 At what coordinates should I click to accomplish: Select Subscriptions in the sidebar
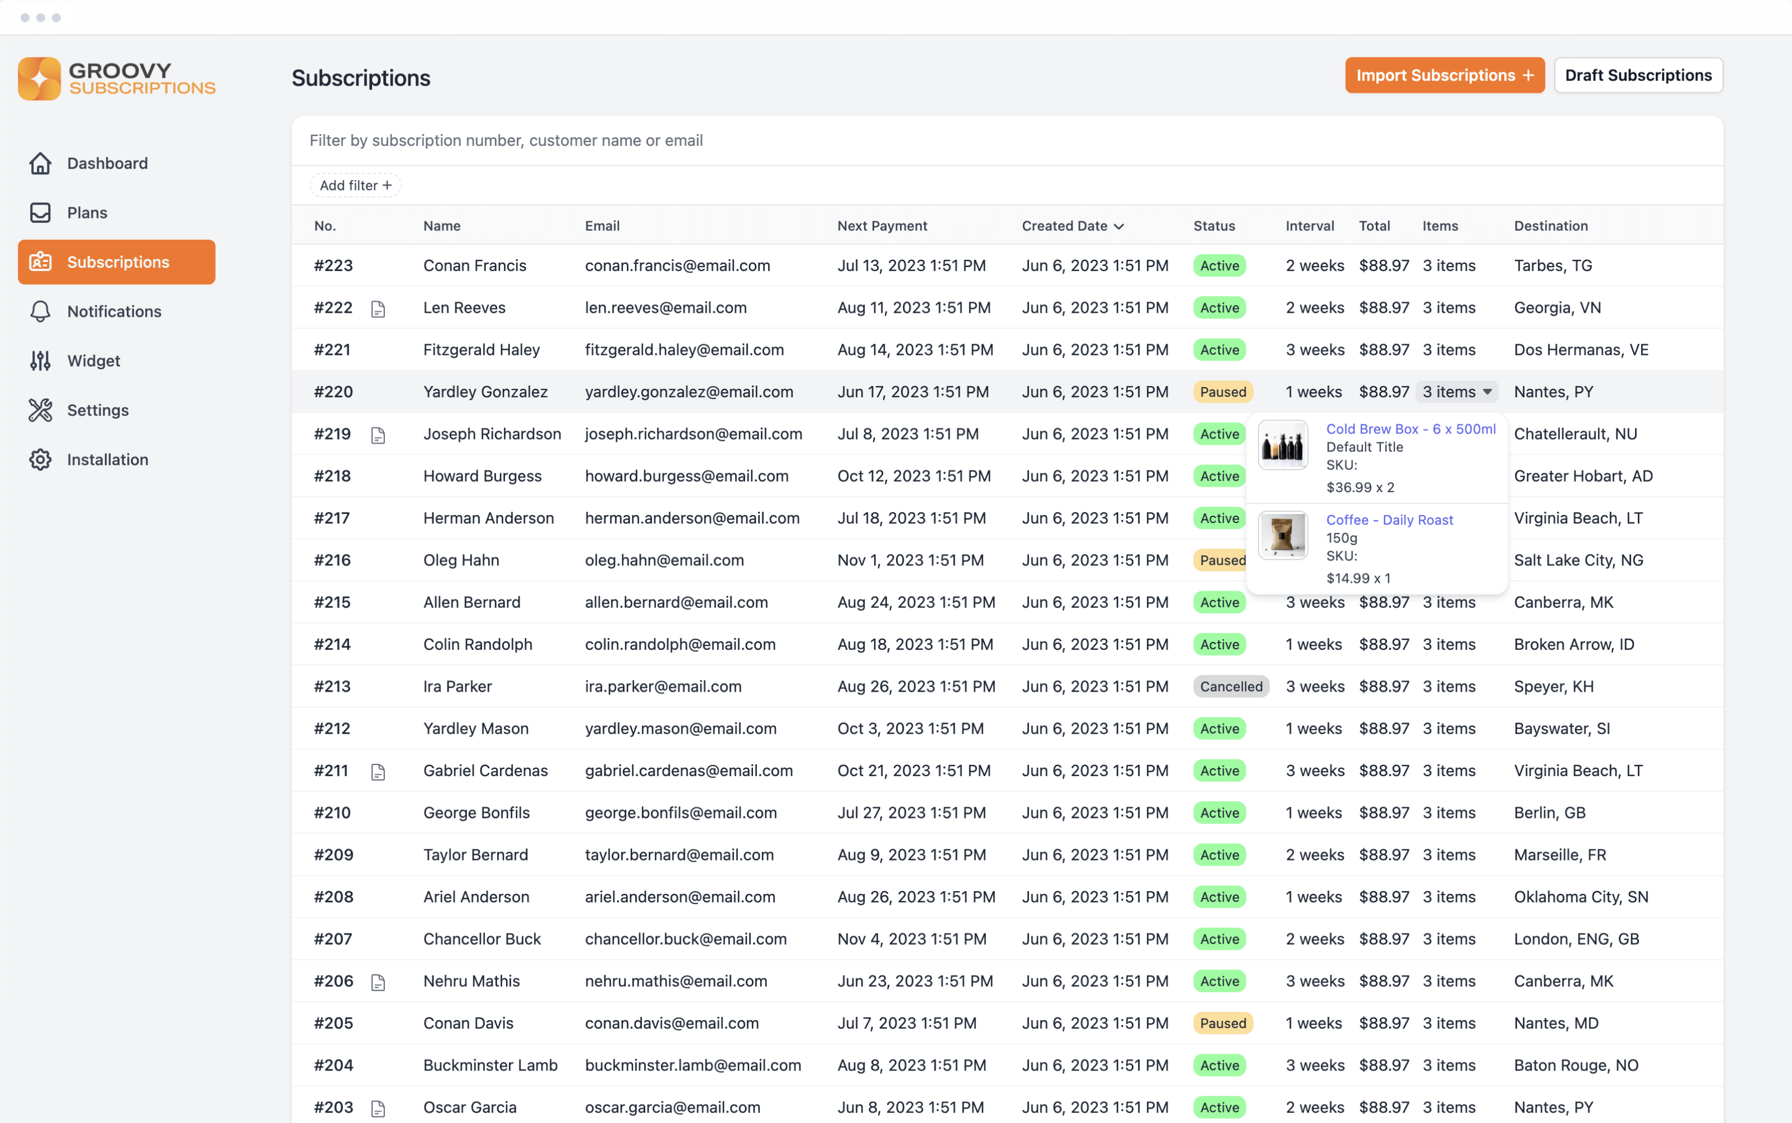pyautogui.click(x=117, y=262)
